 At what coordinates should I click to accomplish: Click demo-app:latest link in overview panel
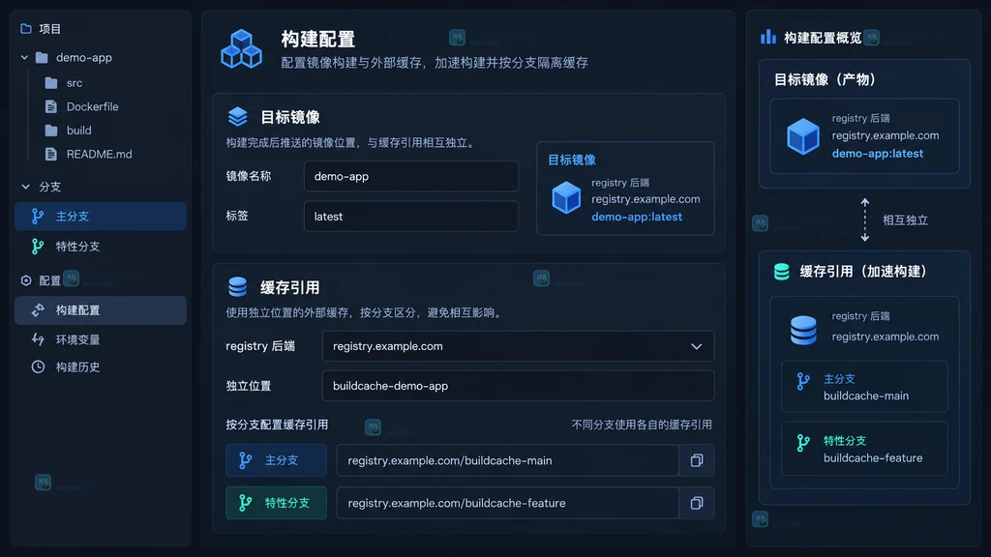877,154
